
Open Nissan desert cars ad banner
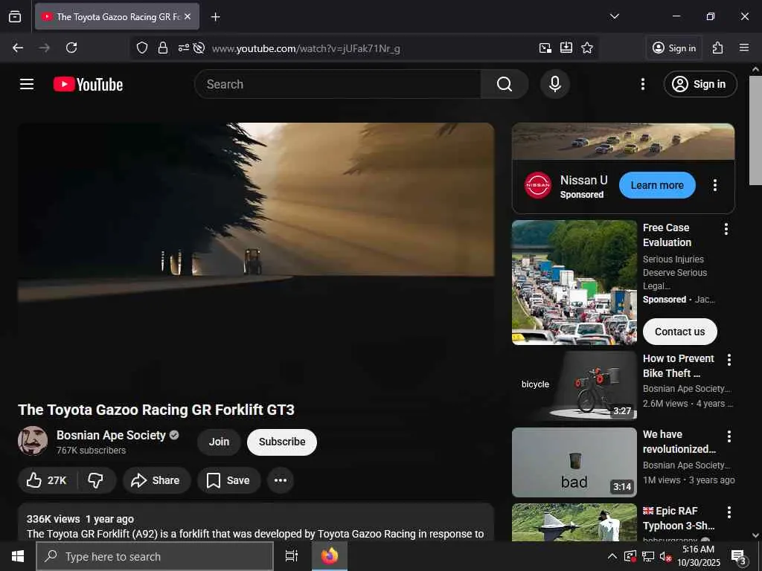tap(623, 142)
